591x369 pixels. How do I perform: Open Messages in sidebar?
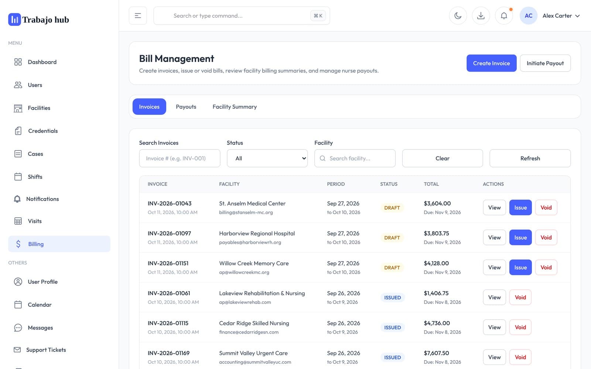click(59, 327)
